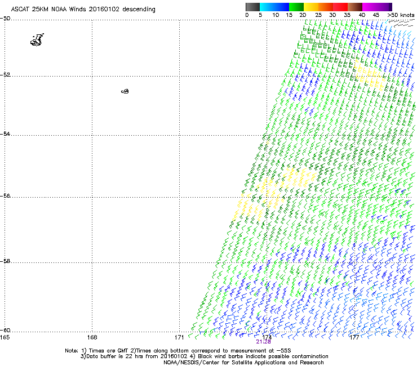Click the latitude label '-60'

(x=5, y=331)
